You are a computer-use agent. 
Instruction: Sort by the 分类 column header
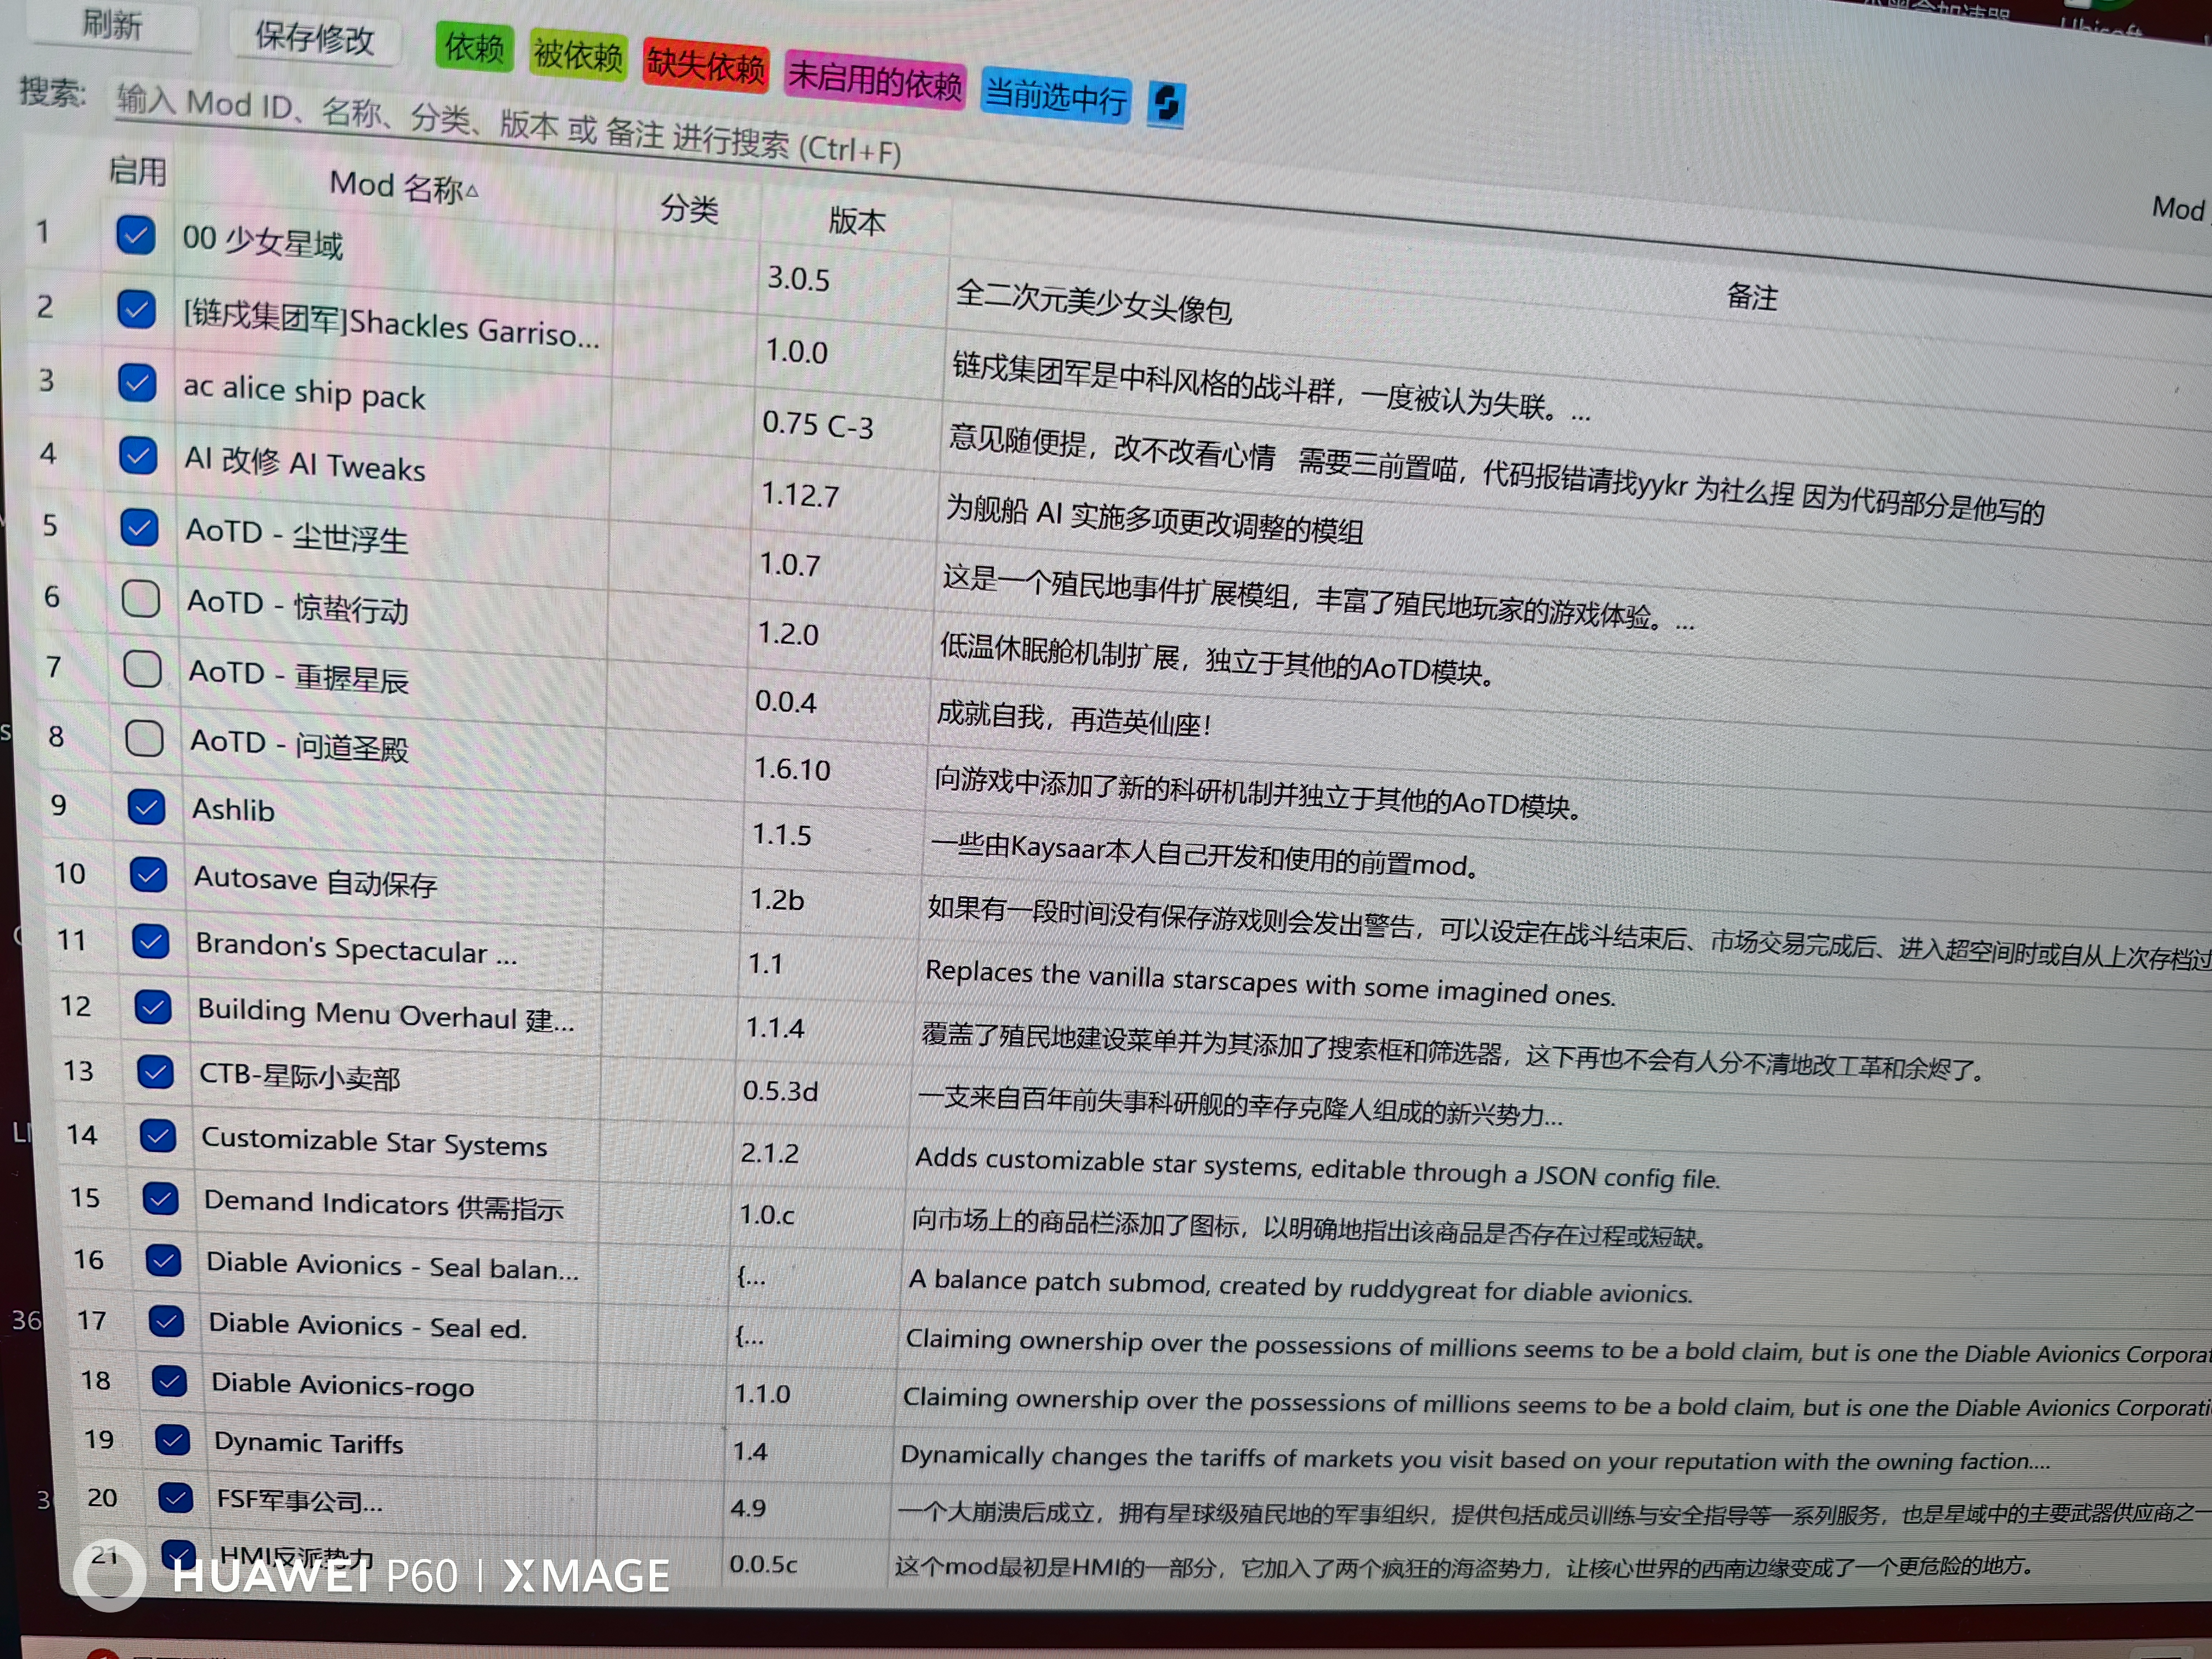(x=689, y=209)
